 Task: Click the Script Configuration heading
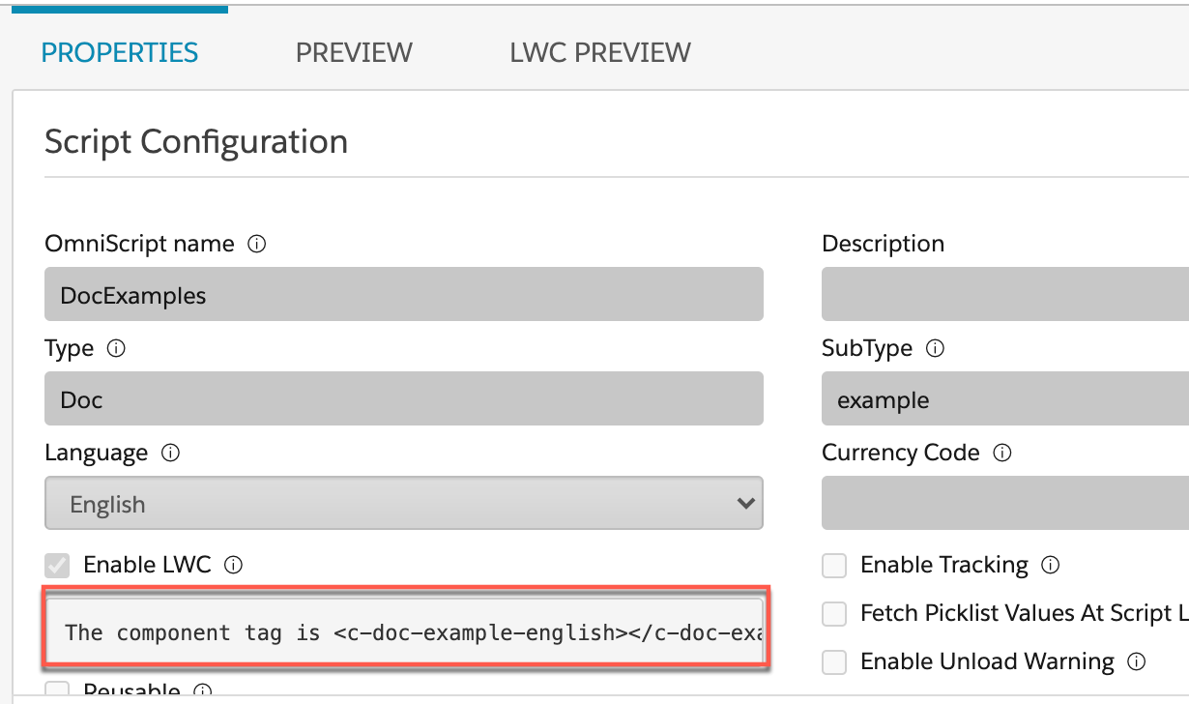pyautogui.click(x=196, y=142)
